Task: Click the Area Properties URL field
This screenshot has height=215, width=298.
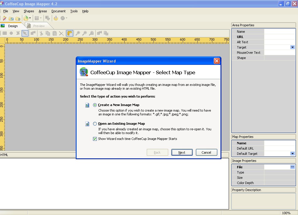Action: pyautogui.click(x=280, y=37)
